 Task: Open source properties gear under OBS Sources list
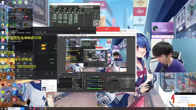pyautogui.click(x=77, y=89)
